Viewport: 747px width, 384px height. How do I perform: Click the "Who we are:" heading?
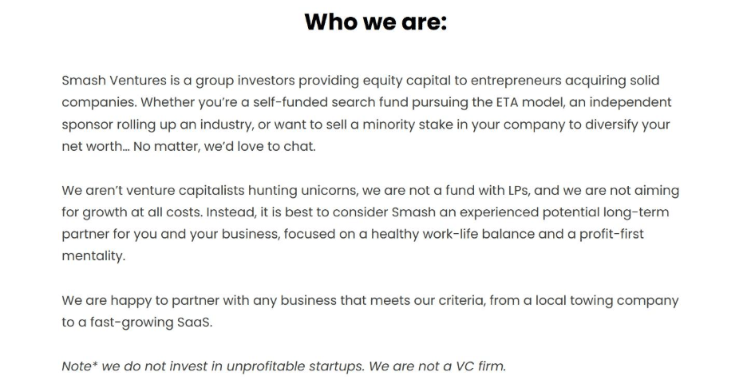pos(375,22)
